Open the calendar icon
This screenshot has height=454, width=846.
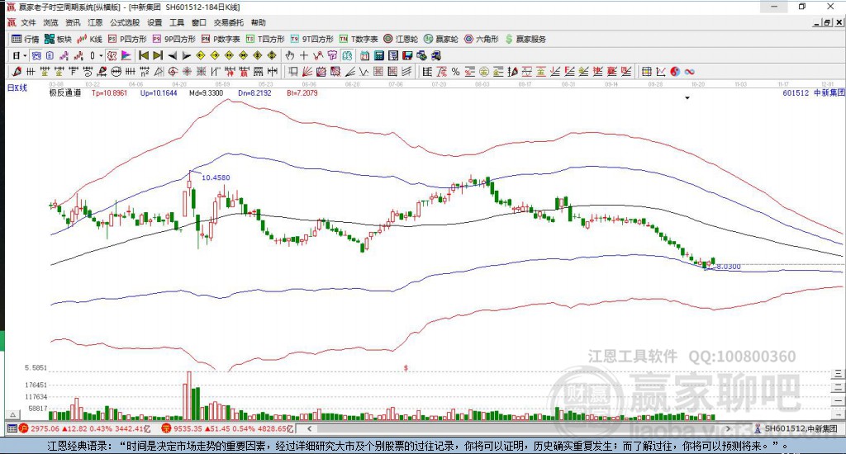click(x=364, y=55)
